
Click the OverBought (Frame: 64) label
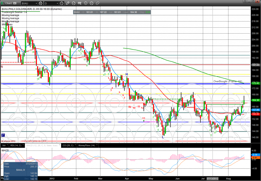[228, 82]
